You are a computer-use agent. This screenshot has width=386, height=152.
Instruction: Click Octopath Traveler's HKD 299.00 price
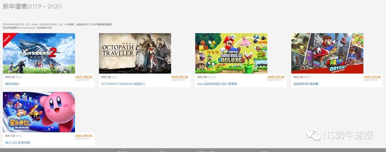pos(180,77)
